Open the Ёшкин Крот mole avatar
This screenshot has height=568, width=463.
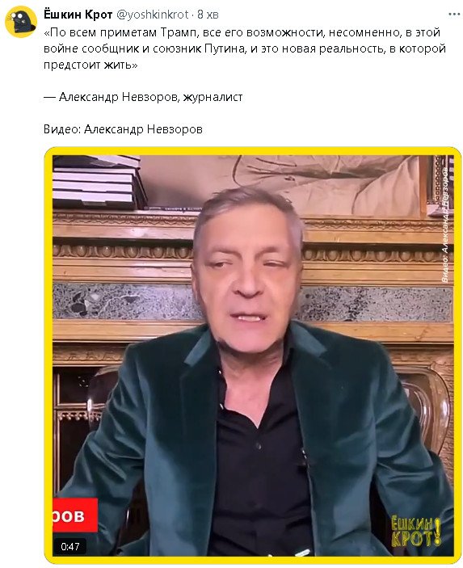[21, 22]
